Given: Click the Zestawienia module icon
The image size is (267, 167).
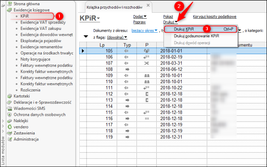Looking at the screenshot, I should tap(10, 133).
